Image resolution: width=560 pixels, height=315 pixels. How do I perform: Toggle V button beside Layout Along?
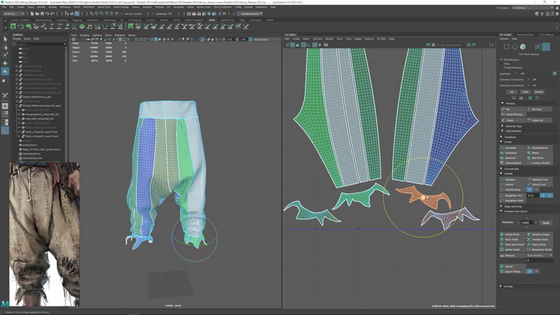point(536,272)
